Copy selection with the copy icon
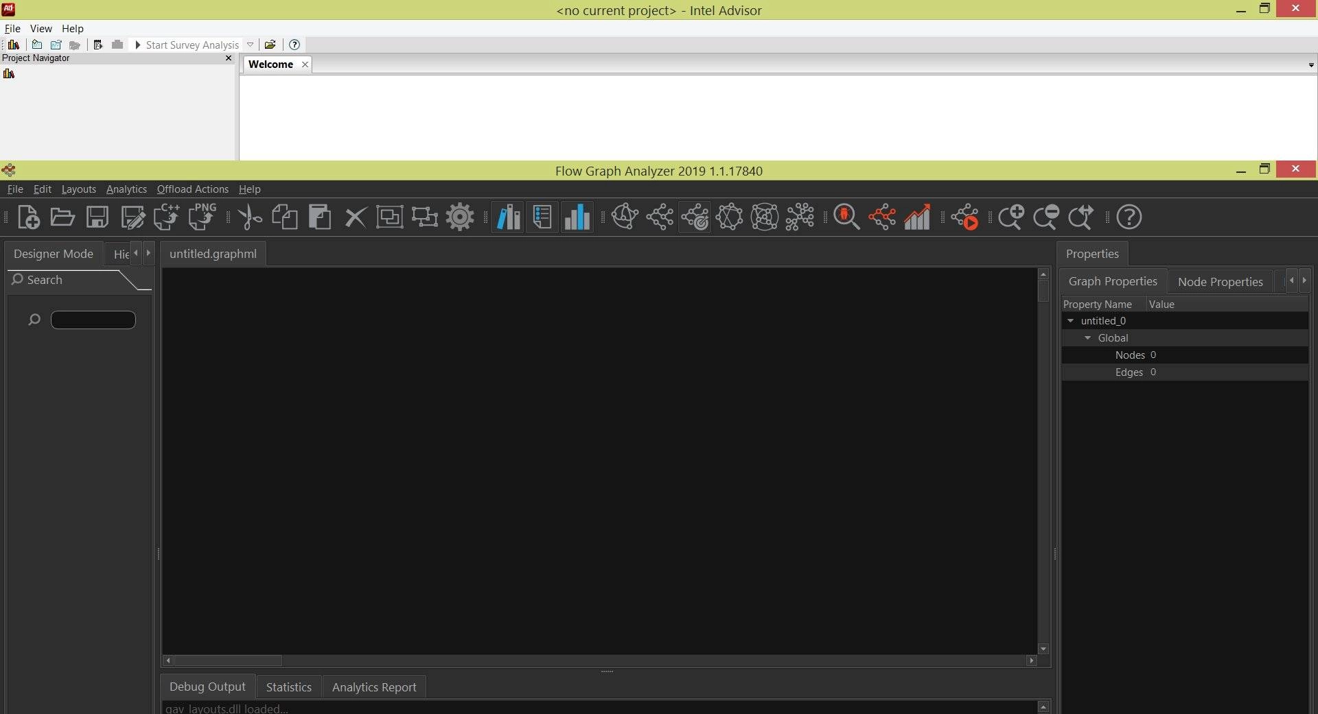 pos(285,217)
